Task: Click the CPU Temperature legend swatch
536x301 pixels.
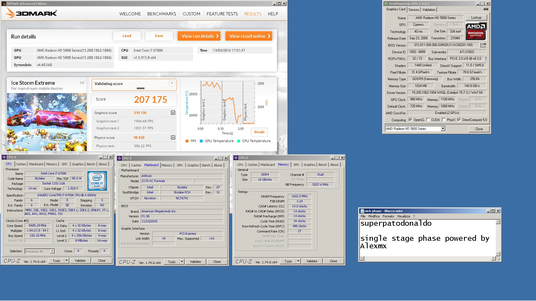Action: [x=239, y=141]
